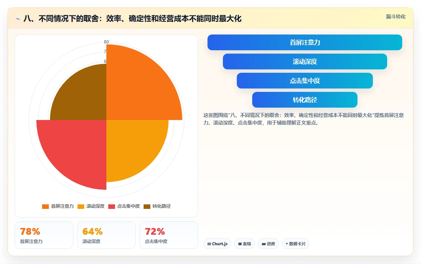The width and height of the screenshot is (421, 264).
Task: Click the 进度 tag chip
Action: 268,244
